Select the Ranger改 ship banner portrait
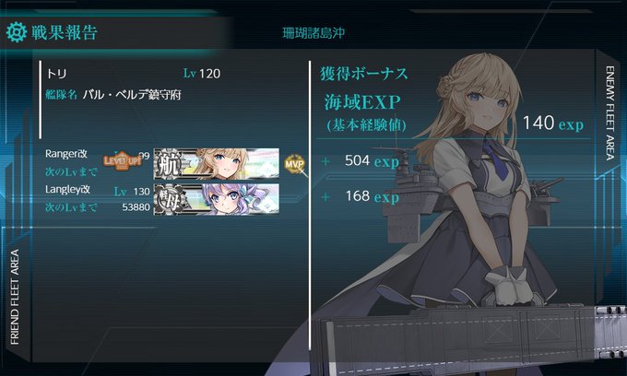This screenshot has width=627, height=376. coord(217,163)
